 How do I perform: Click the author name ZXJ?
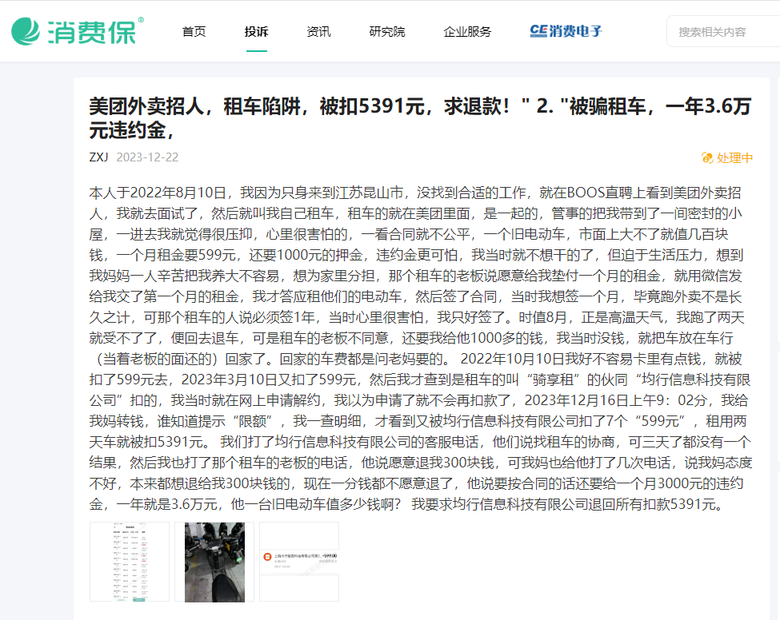tap(98, 157)
